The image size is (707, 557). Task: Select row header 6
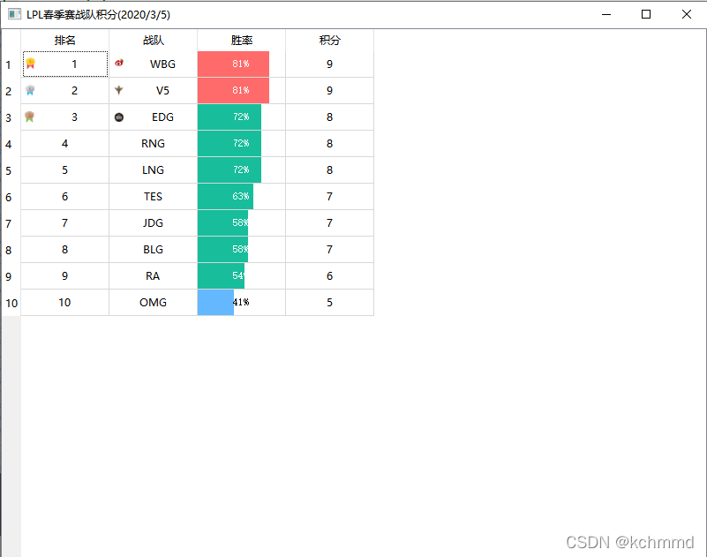coord(11,197)
